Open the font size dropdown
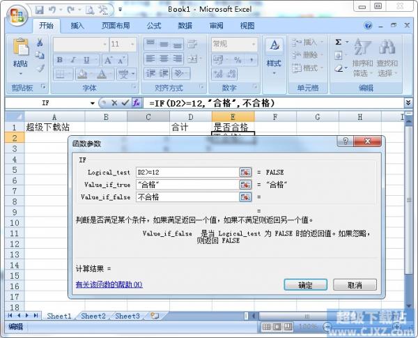Image resolution: width=418 pixels, height=338 pixels. (132, 44)
